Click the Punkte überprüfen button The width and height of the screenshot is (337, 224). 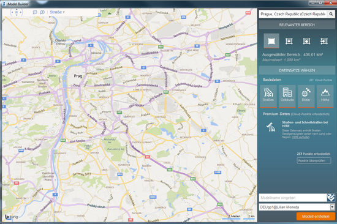pyautogui.click(x=314, y=160)
